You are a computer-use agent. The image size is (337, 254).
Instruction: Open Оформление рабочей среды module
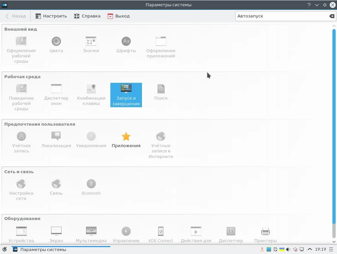(x=21, y=50)
